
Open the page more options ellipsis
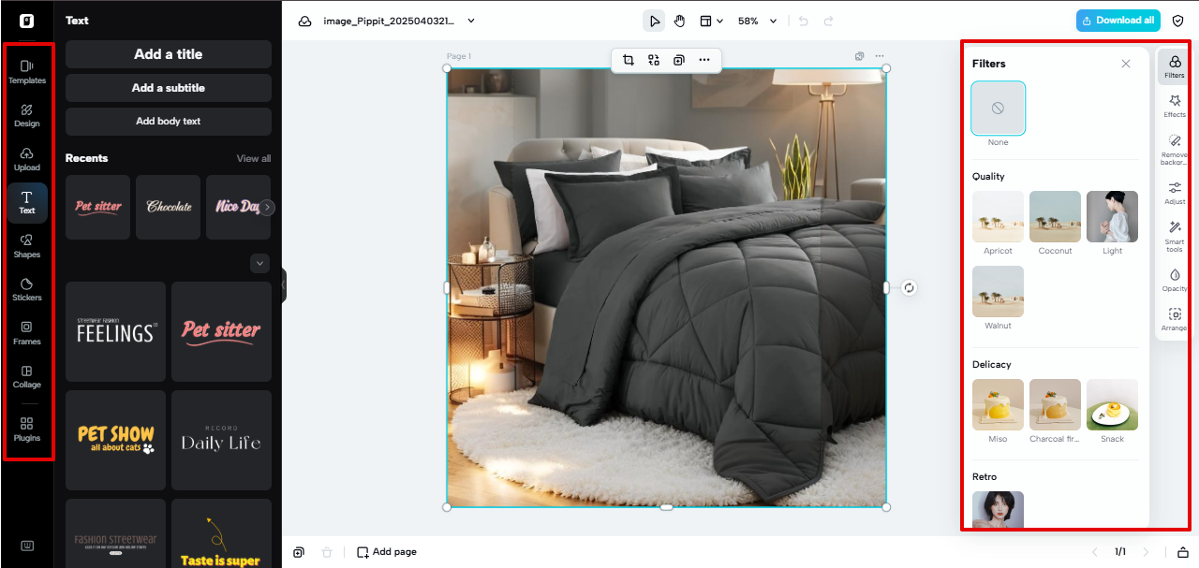click(880, 56)
